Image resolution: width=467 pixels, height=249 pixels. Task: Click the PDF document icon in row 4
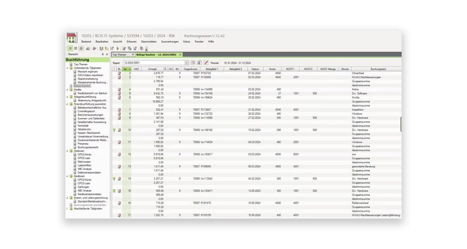(x=119, y=89)
